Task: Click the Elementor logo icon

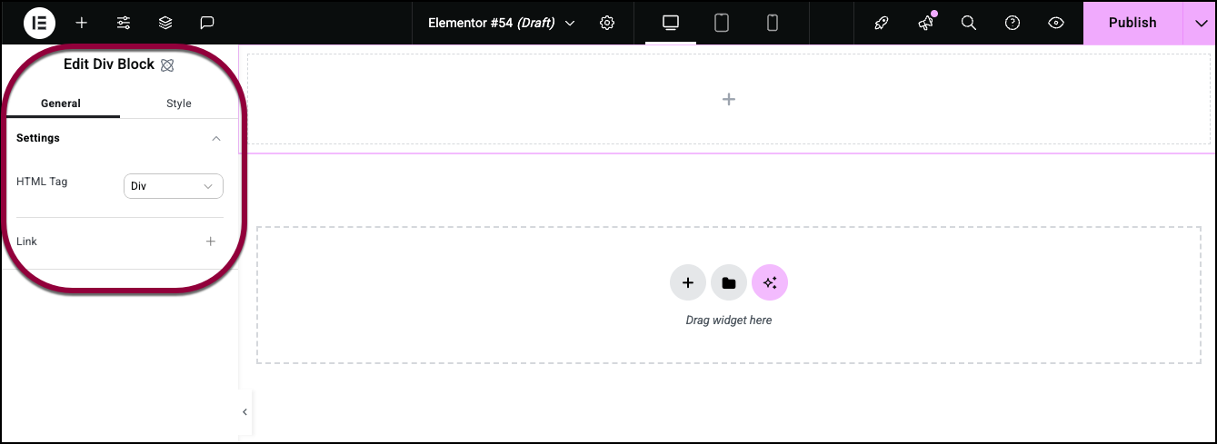Action: (39, 23)
